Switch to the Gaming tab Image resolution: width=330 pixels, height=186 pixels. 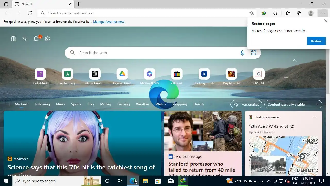123,104
